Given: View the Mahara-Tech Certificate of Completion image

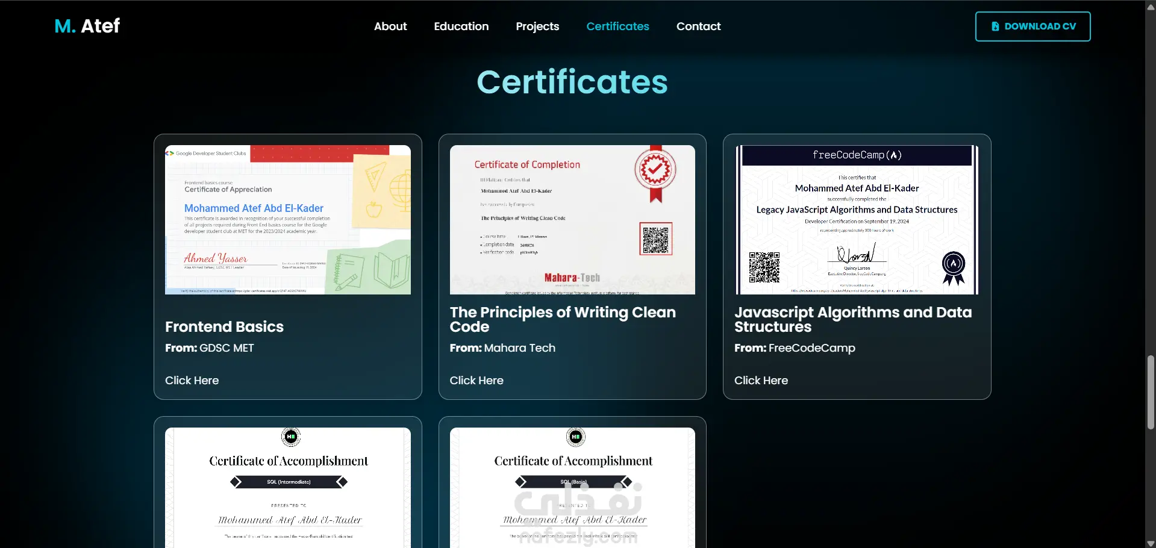Looking at the screenshot, I should click(x=572, y=220).
